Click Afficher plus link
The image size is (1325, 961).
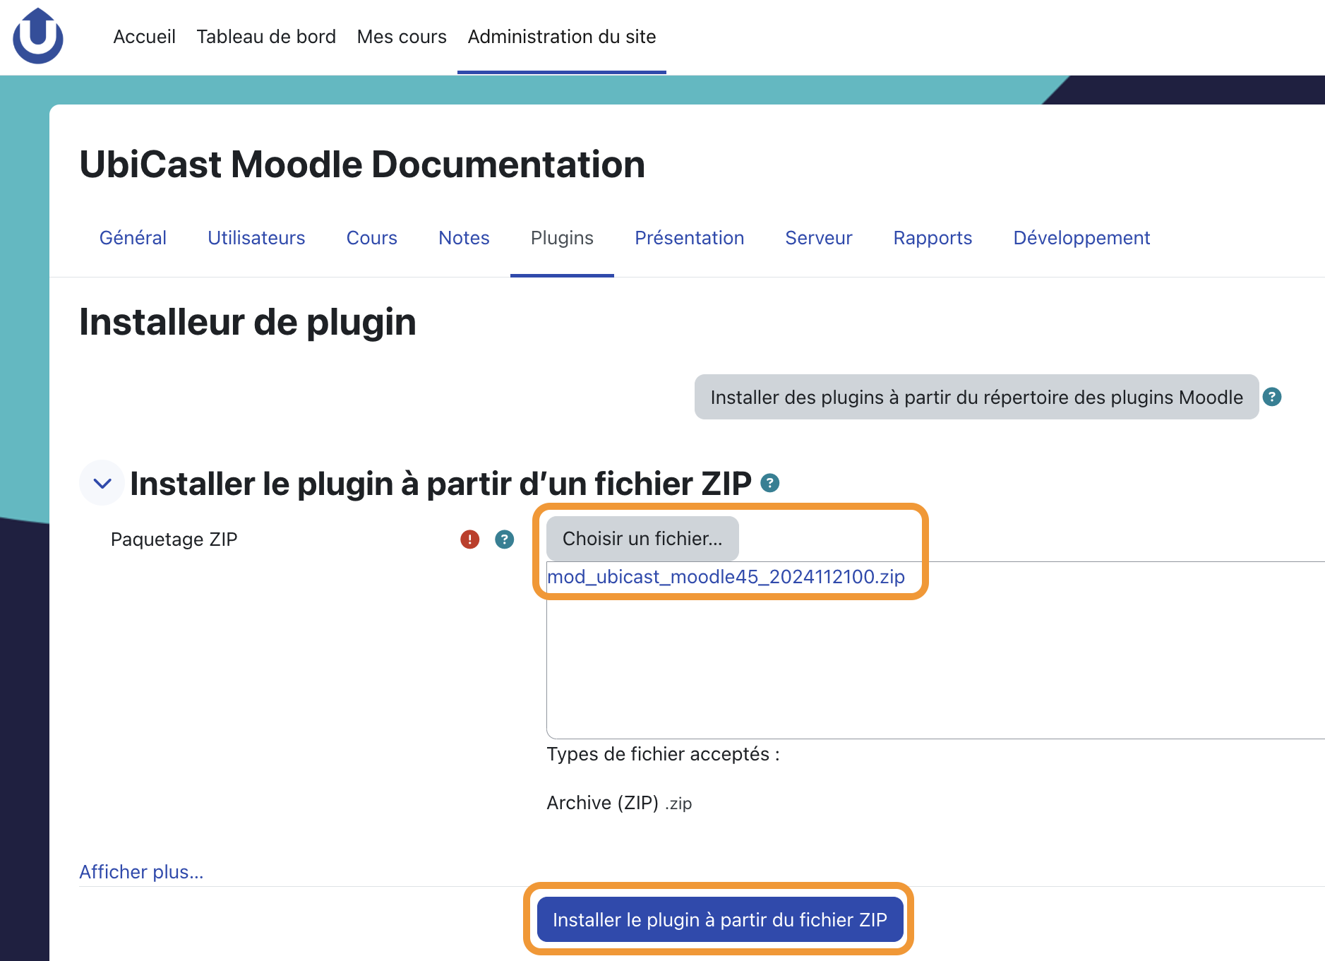[x=141, y=872]
